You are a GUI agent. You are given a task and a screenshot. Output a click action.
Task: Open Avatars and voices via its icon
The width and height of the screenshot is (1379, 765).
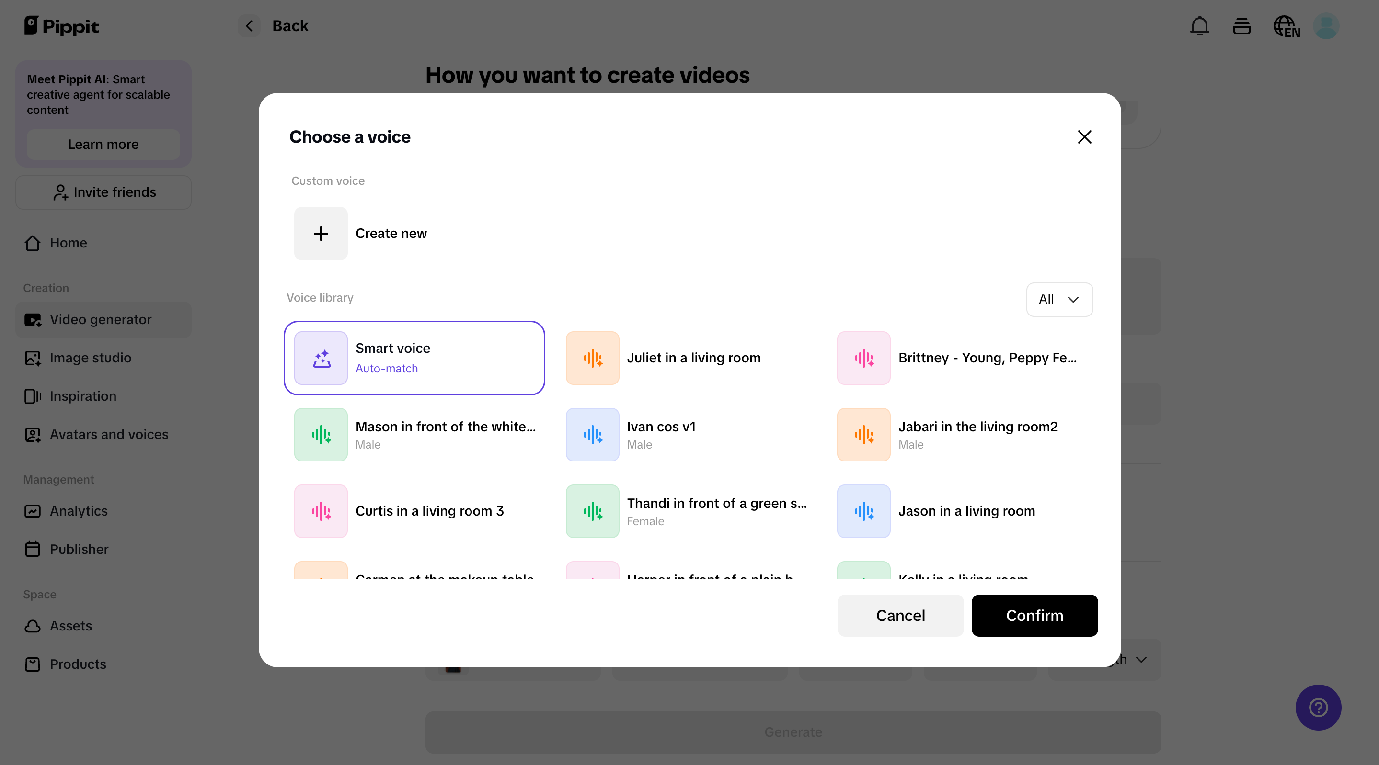pyautogui.click(x=33, y=434)
